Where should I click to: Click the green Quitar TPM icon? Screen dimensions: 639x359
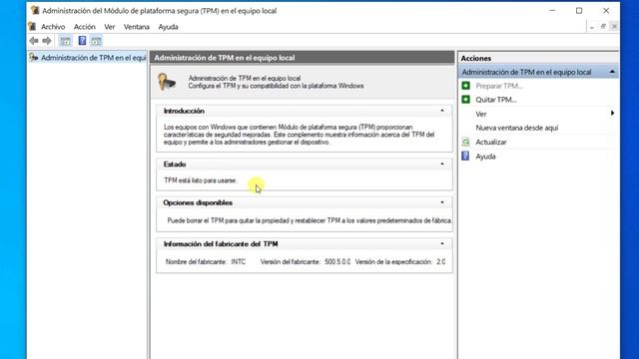[466, 100]
